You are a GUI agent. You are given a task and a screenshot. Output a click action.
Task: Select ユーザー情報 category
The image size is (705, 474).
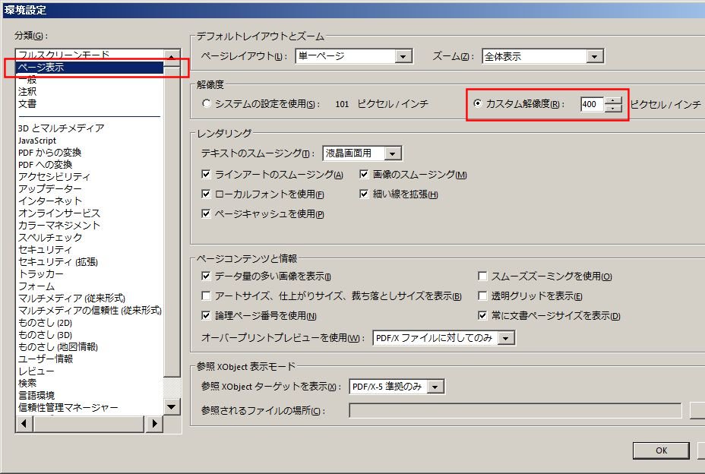46,359
